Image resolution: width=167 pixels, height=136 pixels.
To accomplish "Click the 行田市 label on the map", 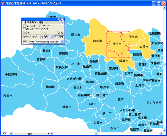I will [x=117, y=44].
